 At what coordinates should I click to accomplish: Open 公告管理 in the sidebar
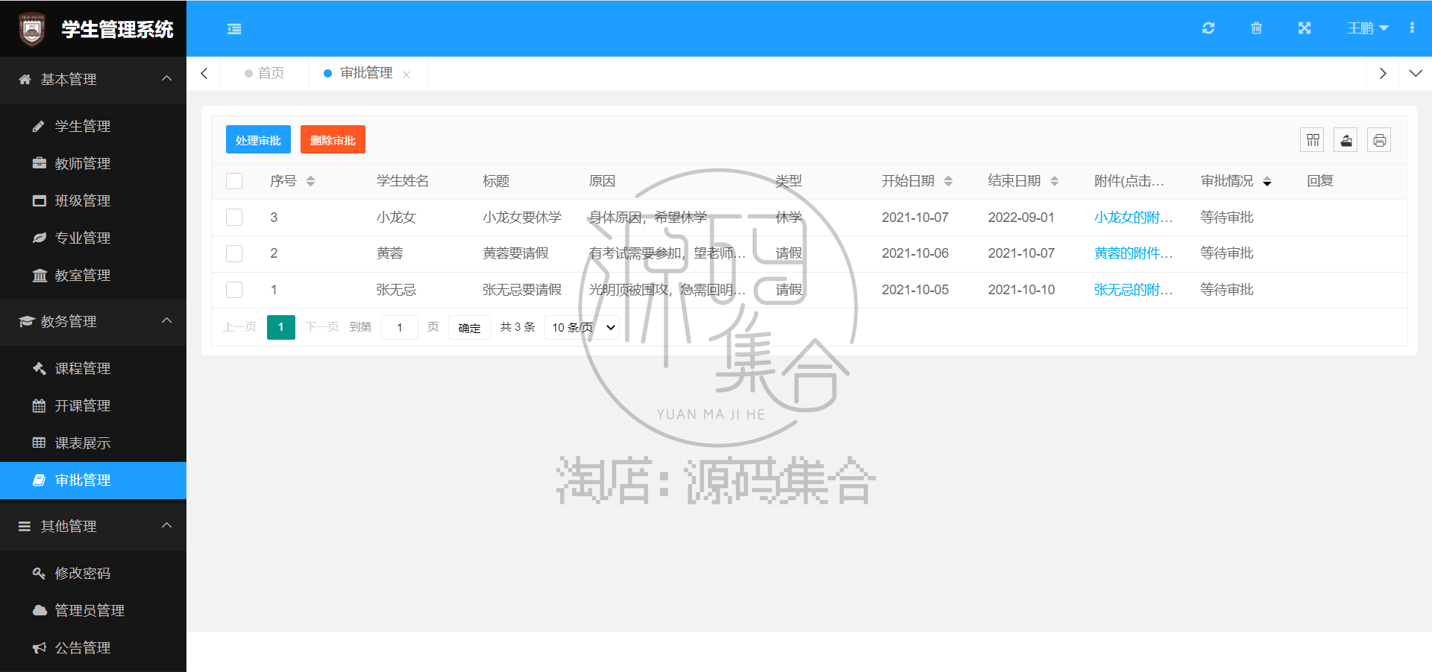tap(93, 647)
